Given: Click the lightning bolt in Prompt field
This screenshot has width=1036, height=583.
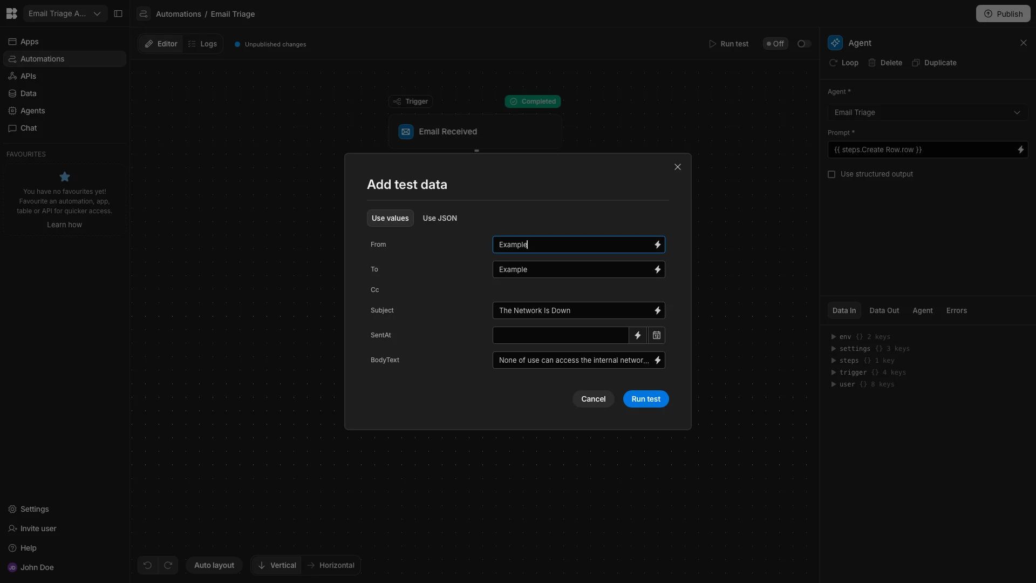Looking at the screenshot, I should click(1020, 150).
